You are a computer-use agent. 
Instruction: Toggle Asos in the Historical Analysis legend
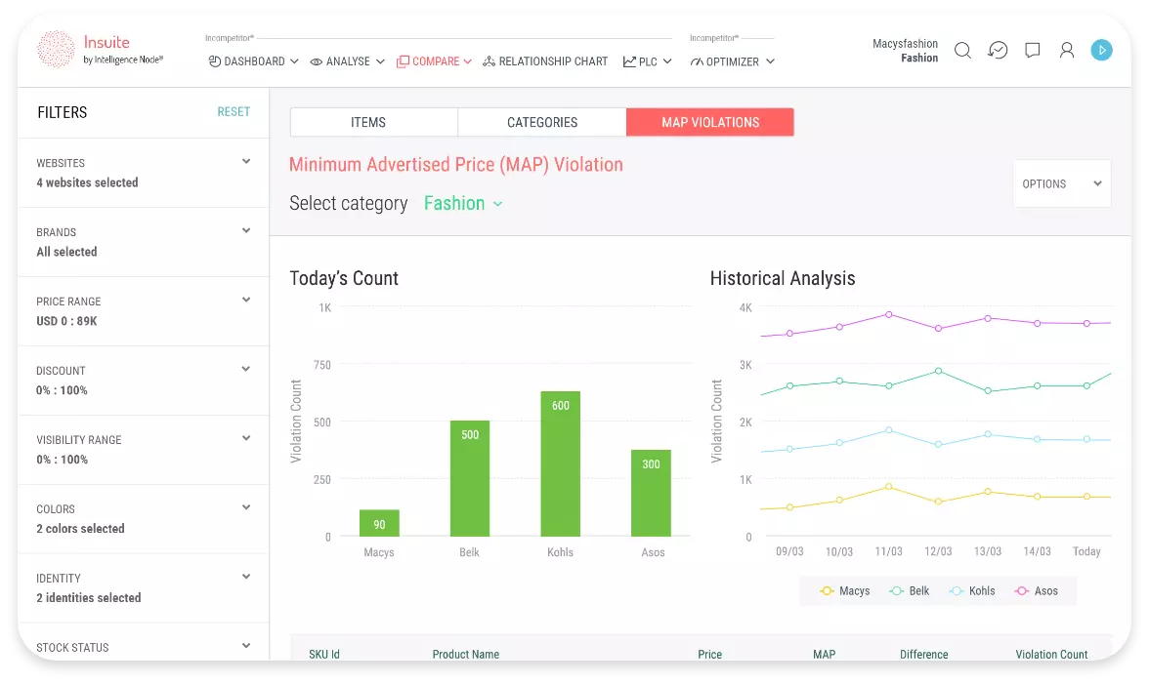[x=1039, y=590]
